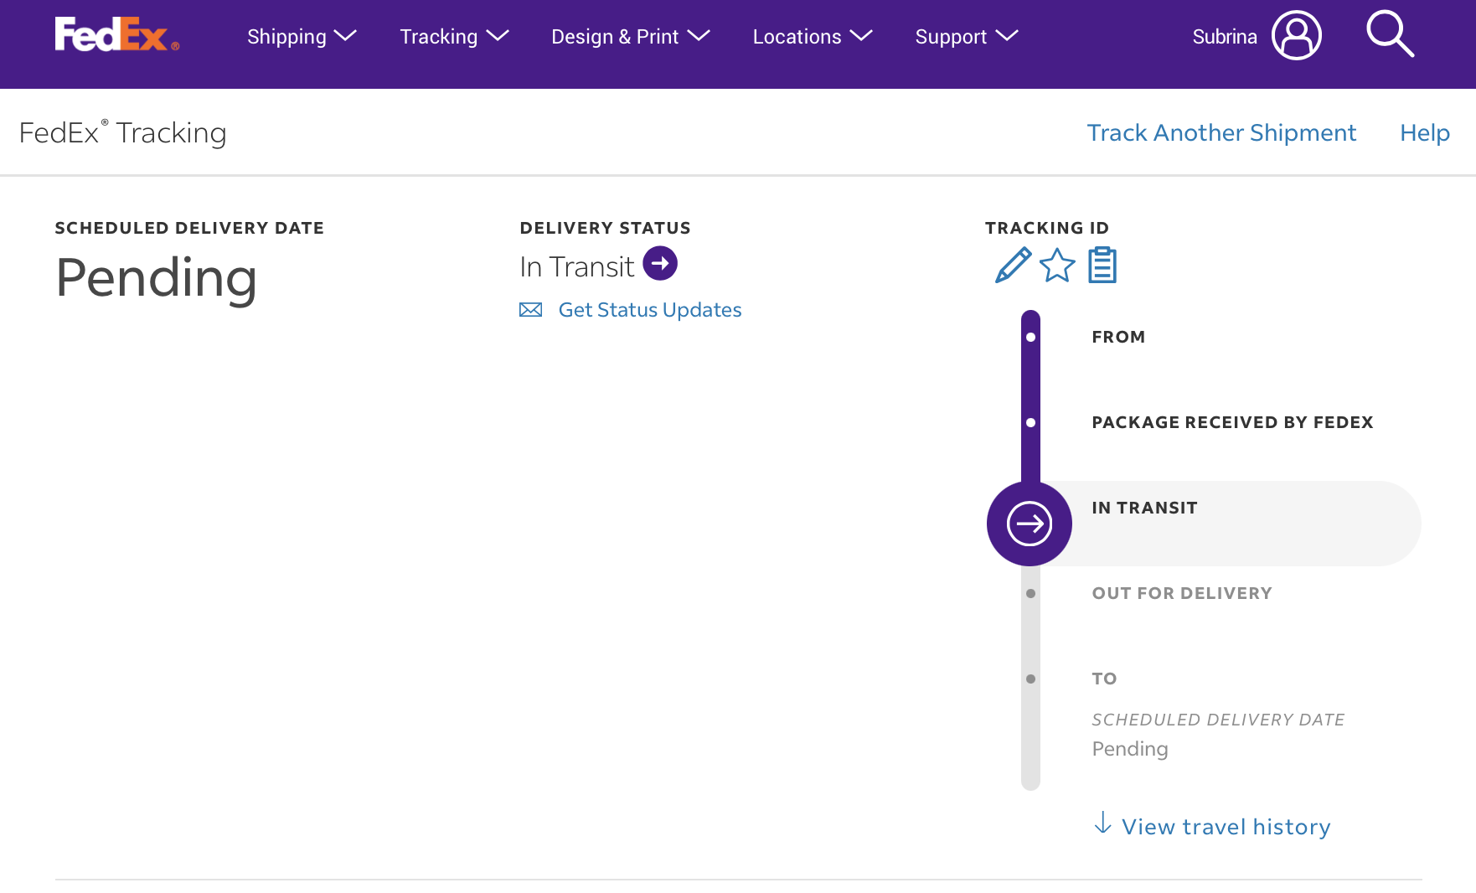Click the TRACKING ID heading
The image size is (1476, 893).
coord(1047,228)
